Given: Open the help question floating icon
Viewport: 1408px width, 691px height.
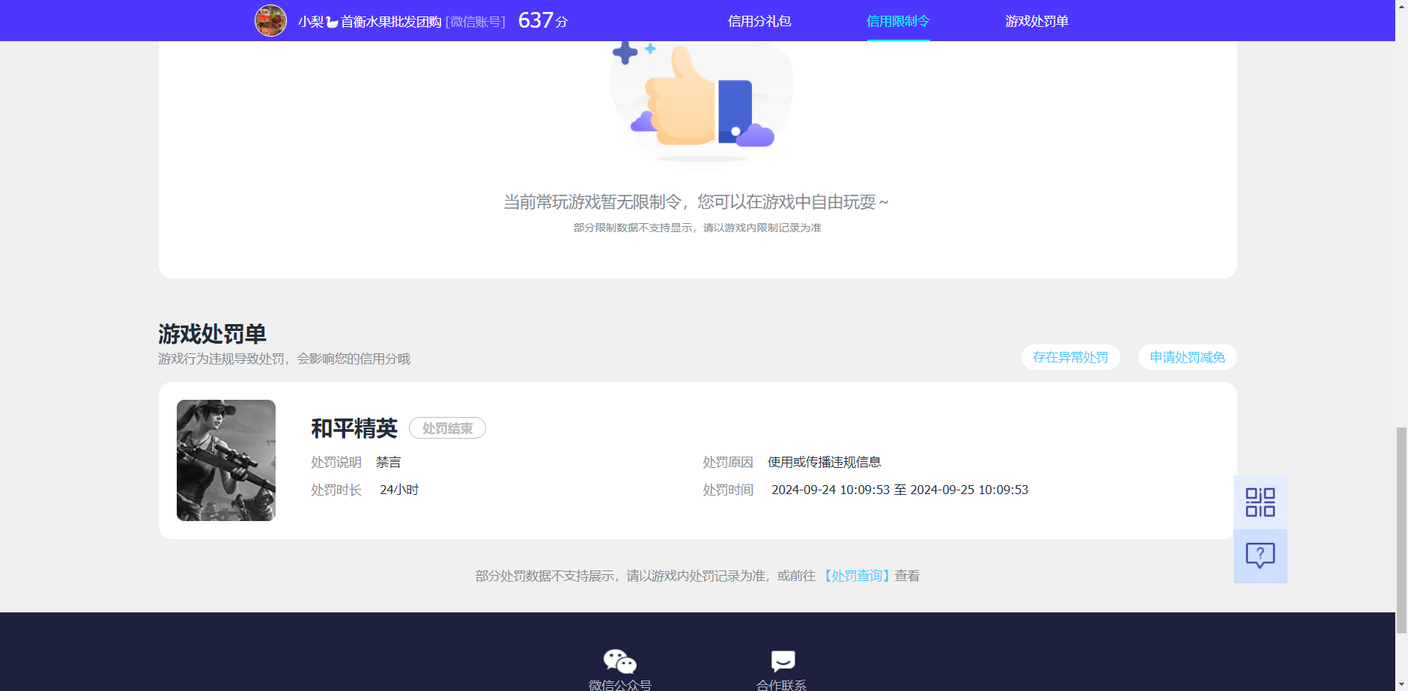Looking at the screenshot, I should (1260, 555).
